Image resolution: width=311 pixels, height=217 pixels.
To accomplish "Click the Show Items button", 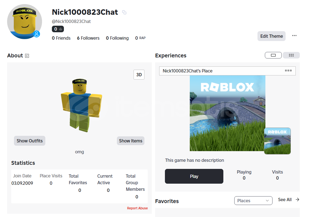I will pos(131,141).
